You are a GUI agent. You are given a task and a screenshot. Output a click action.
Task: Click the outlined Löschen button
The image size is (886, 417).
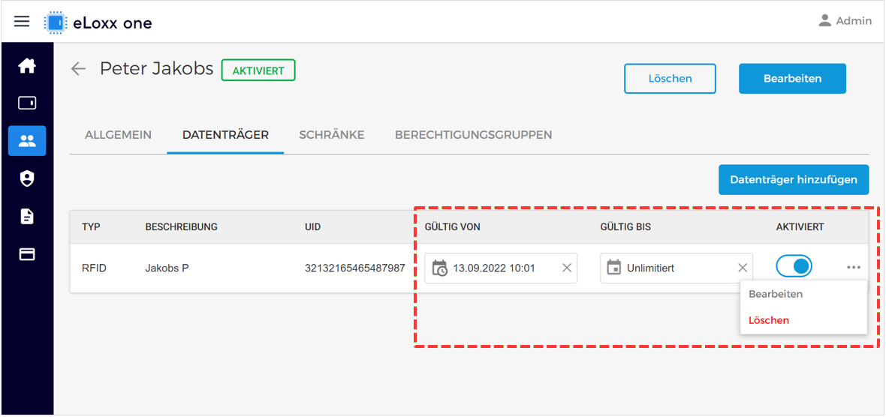click(670, 79)
